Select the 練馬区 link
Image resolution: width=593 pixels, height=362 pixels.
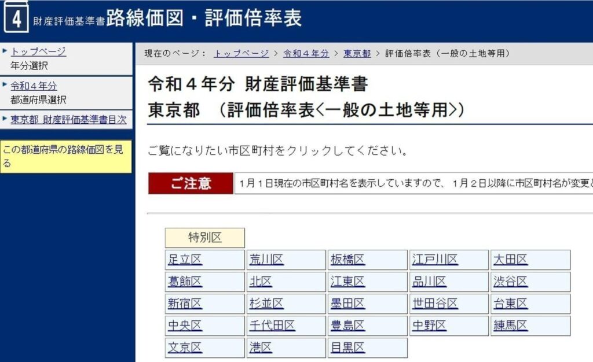point(510,326)
